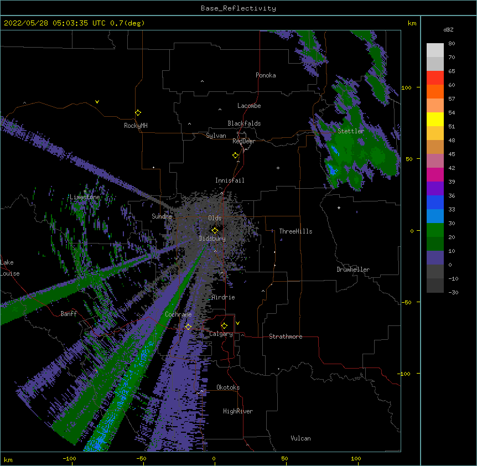477x466 pixels.
Task: Click the dBZ legend heading
Action: 448,30
